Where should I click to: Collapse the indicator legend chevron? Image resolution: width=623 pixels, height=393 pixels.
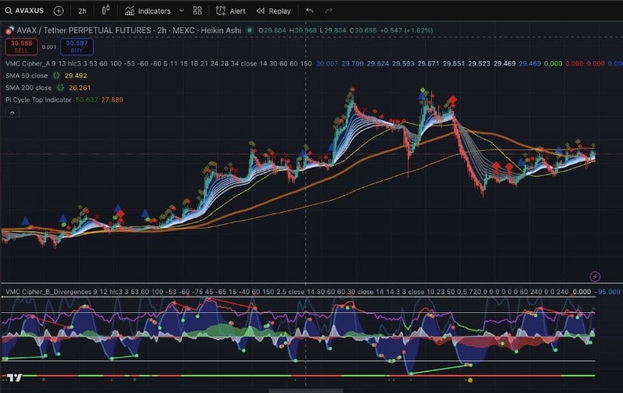13,112
